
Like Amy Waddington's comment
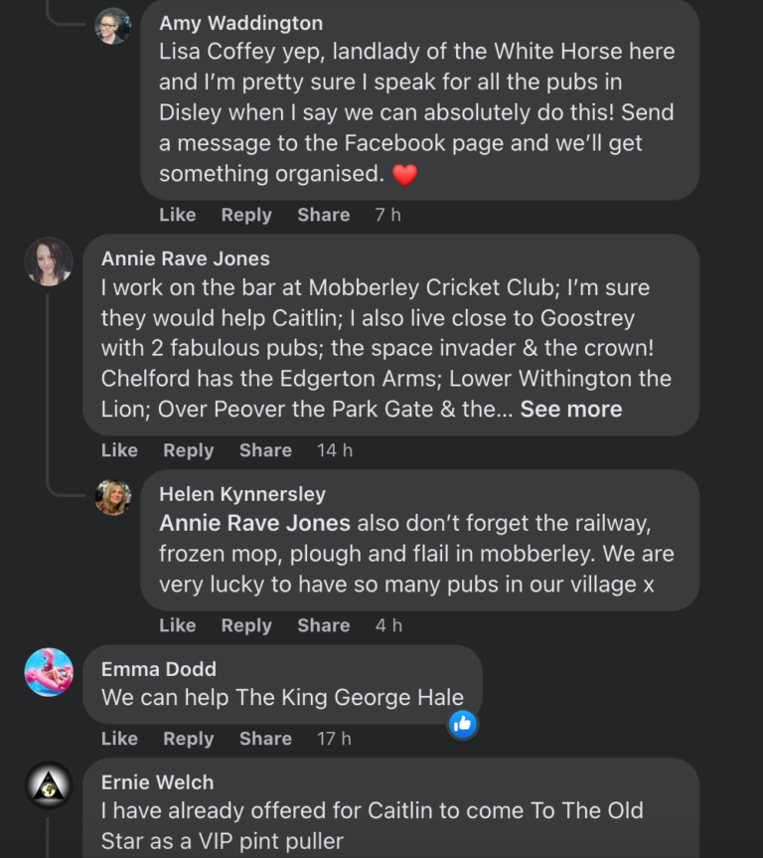point(178,215)
